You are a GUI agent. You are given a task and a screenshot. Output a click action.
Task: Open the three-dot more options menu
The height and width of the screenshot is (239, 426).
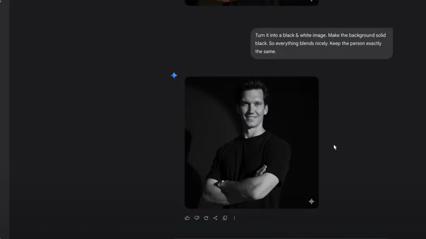point(234,218)
